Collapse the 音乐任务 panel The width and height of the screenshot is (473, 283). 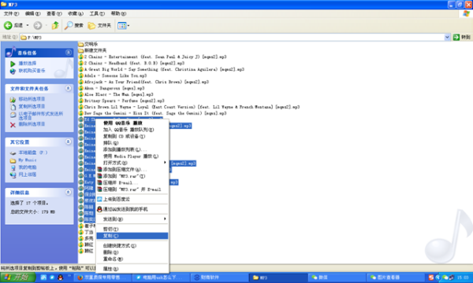coord(69,53)
